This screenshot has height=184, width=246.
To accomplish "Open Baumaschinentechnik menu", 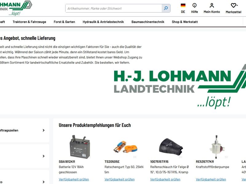I will pos(148,22).
